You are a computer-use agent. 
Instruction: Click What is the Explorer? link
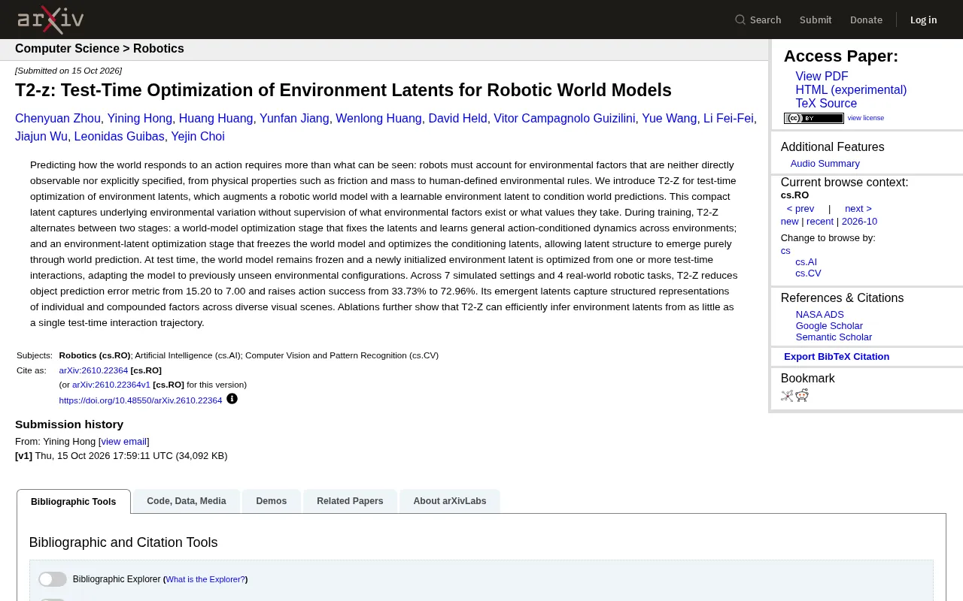(x=205, y=579)
